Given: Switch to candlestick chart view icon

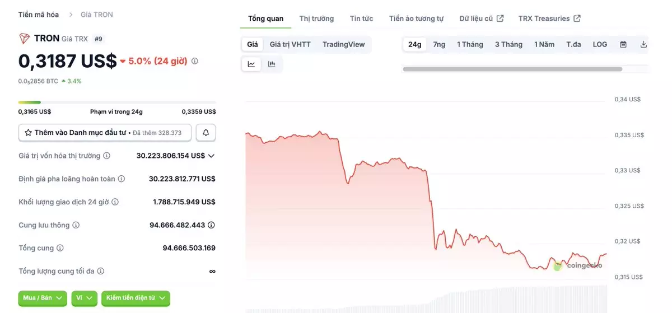Looking at the screenshot, I should coord(272,64).
